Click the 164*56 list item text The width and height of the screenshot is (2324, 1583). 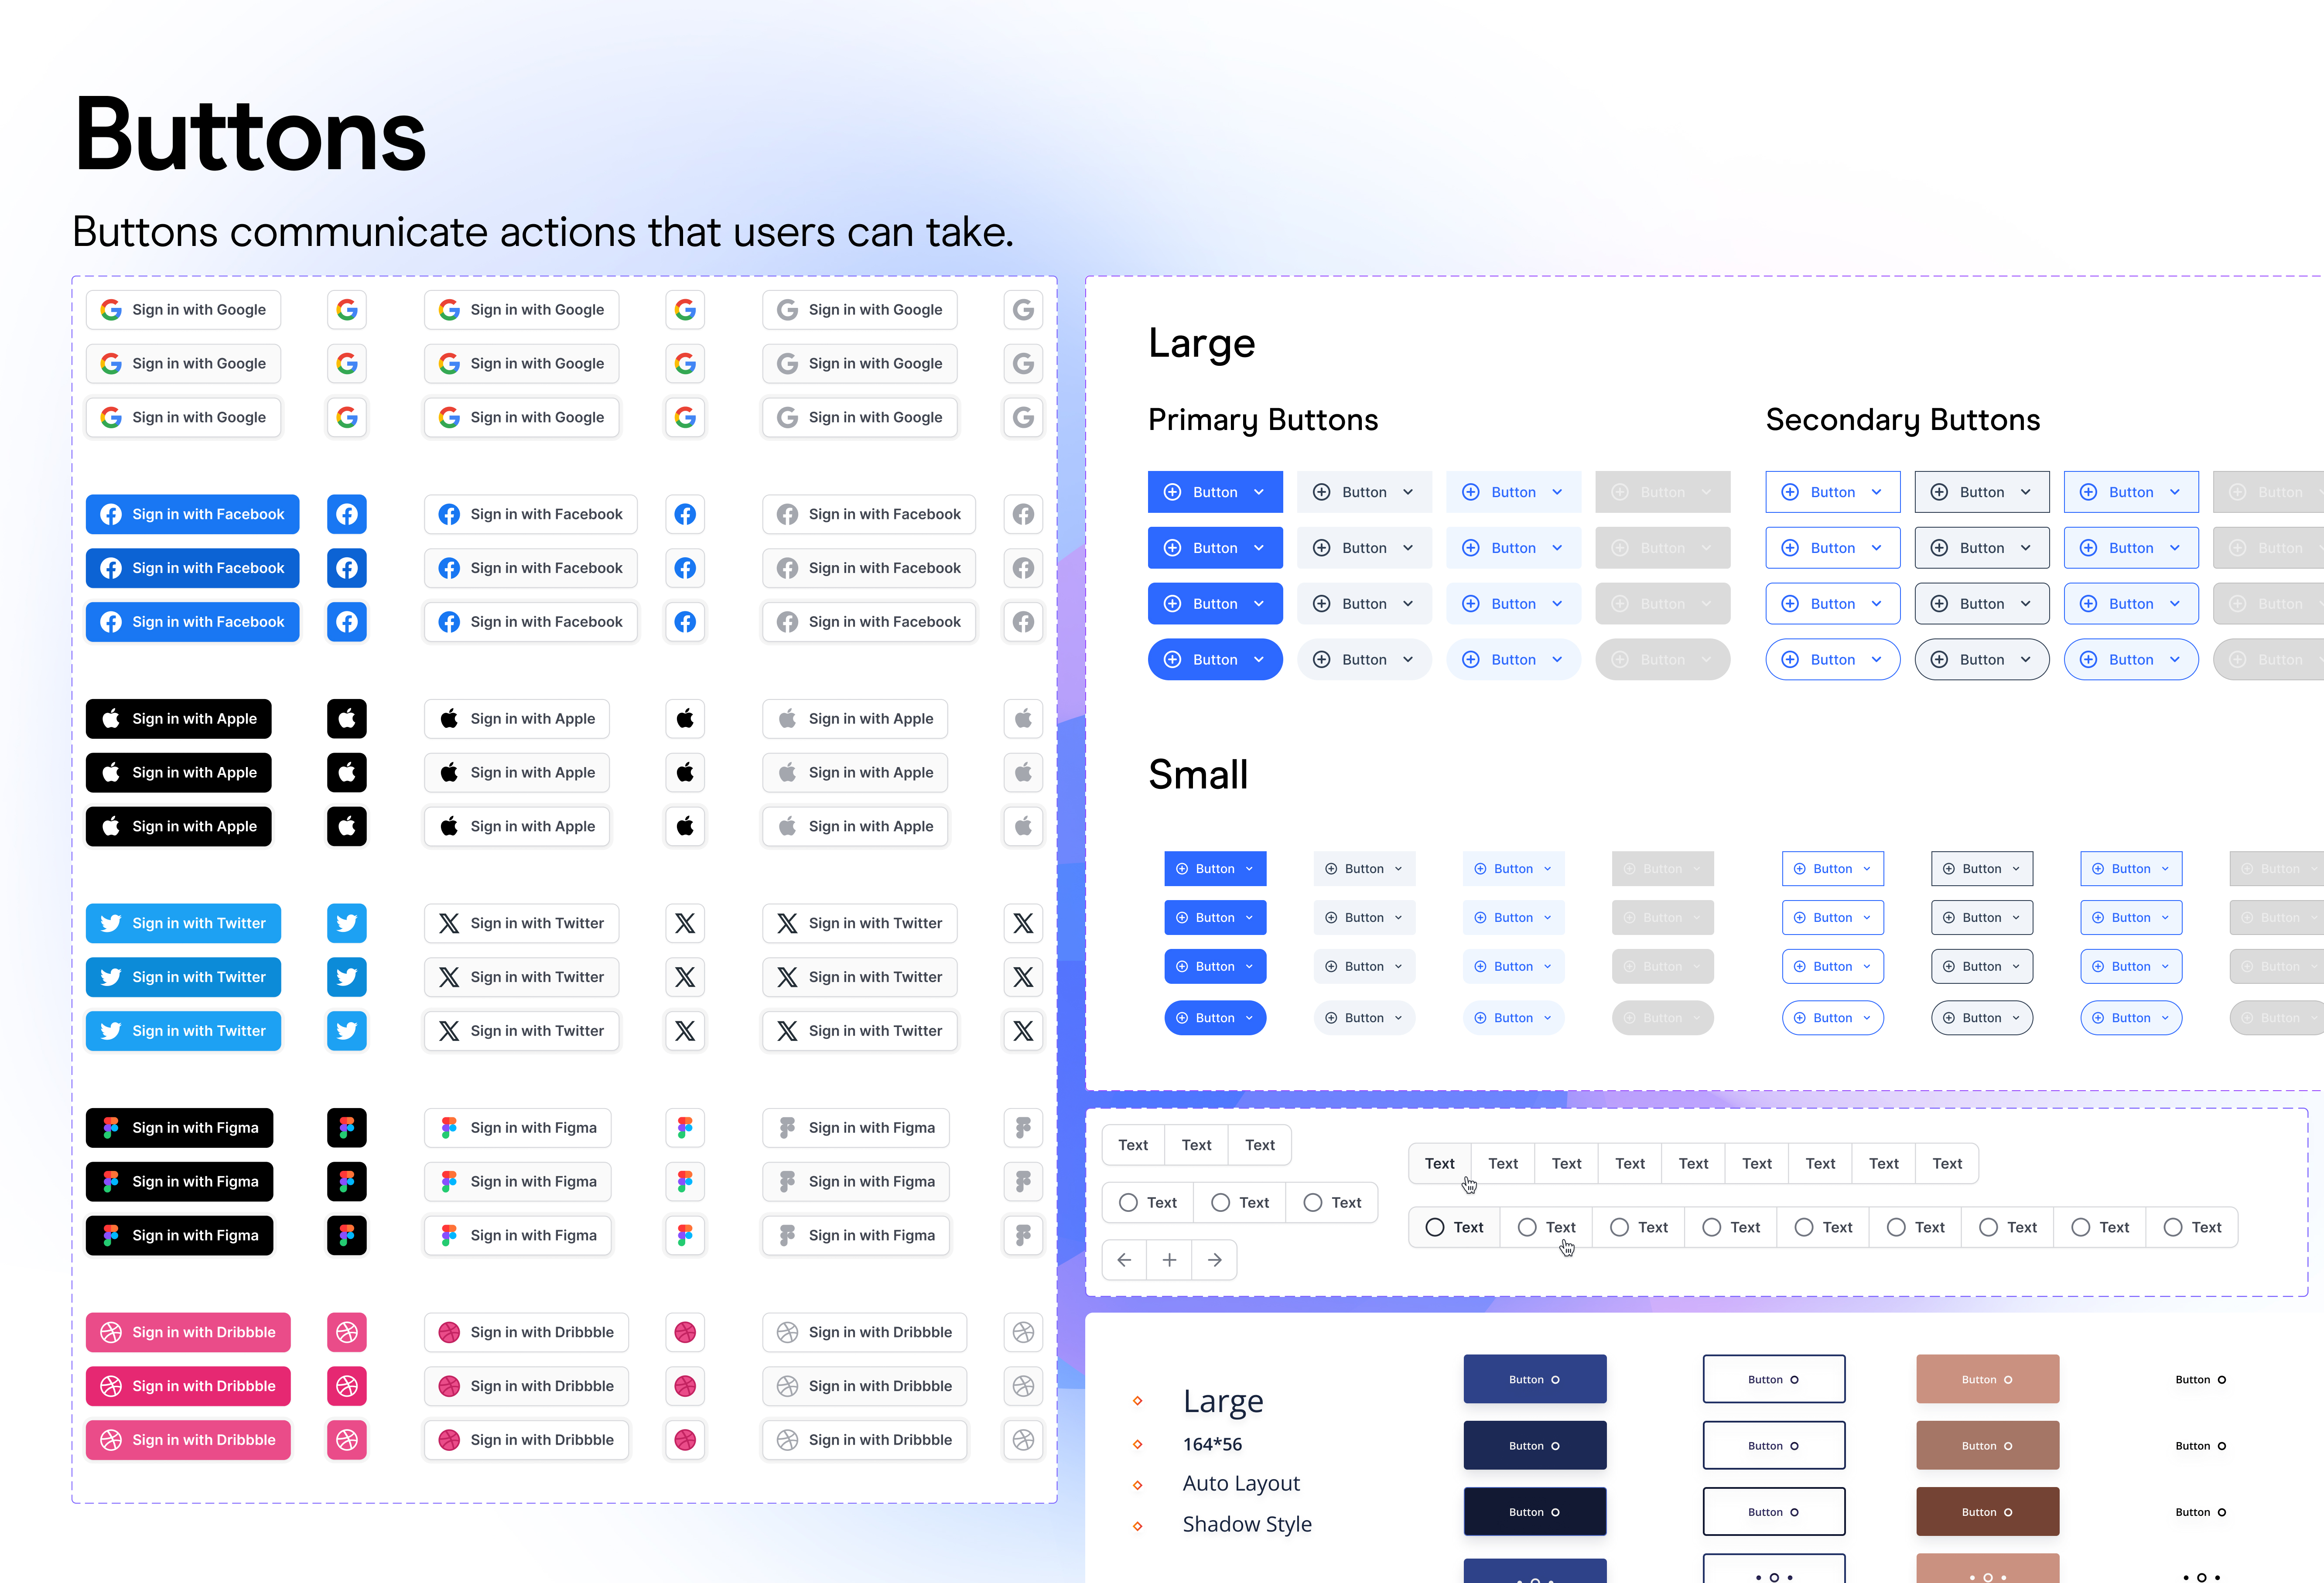[x=1212, y=1444]
